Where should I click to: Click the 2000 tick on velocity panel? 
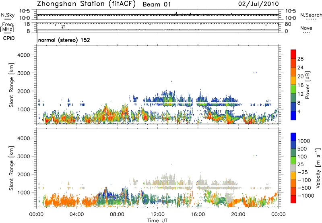tap(23, 174)
